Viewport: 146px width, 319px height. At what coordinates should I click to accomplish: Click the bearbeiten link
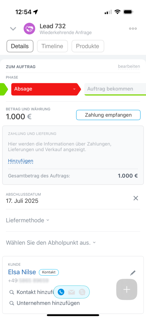[129, 66]
